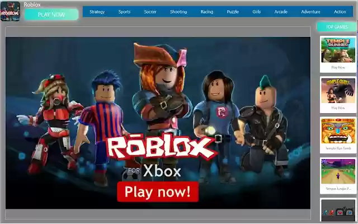Click the teal PLAY NOW button

click(51, 15)
